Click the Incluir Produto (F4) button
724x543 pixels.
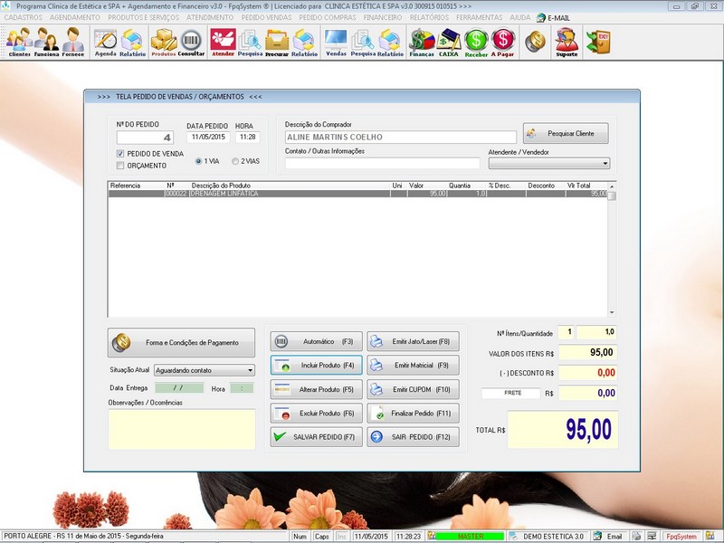pyautogui.click(x=316, y=366)
